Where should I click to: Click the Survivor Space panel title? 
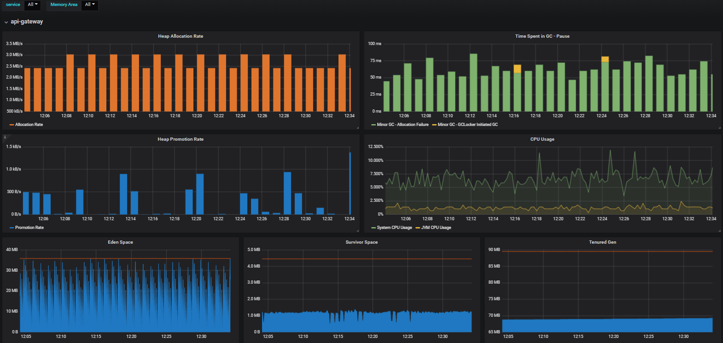361,242
